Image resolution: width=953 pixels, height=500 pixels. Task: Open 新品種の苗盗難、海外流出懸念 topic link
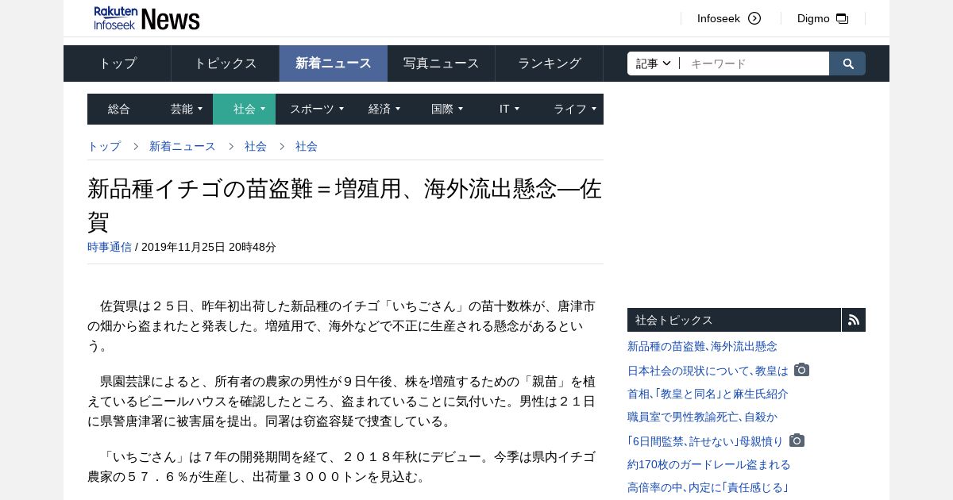(x=702, y=346)
